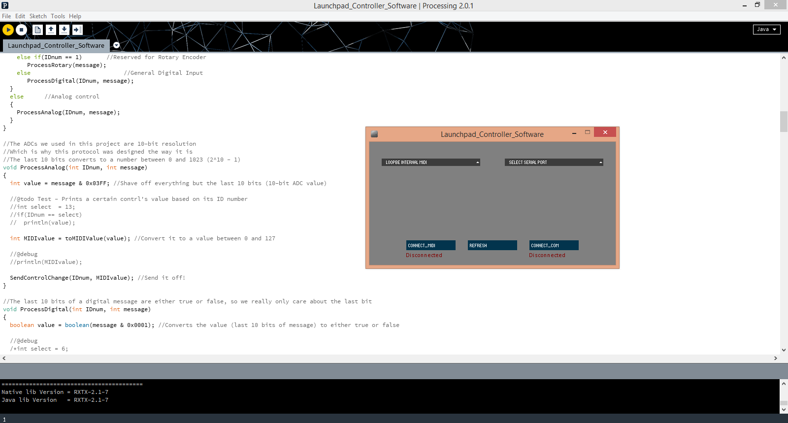The width and height of the screenshot is (788, 423).
Task: Click the sketch window's title bar icon
Action: 374,134
